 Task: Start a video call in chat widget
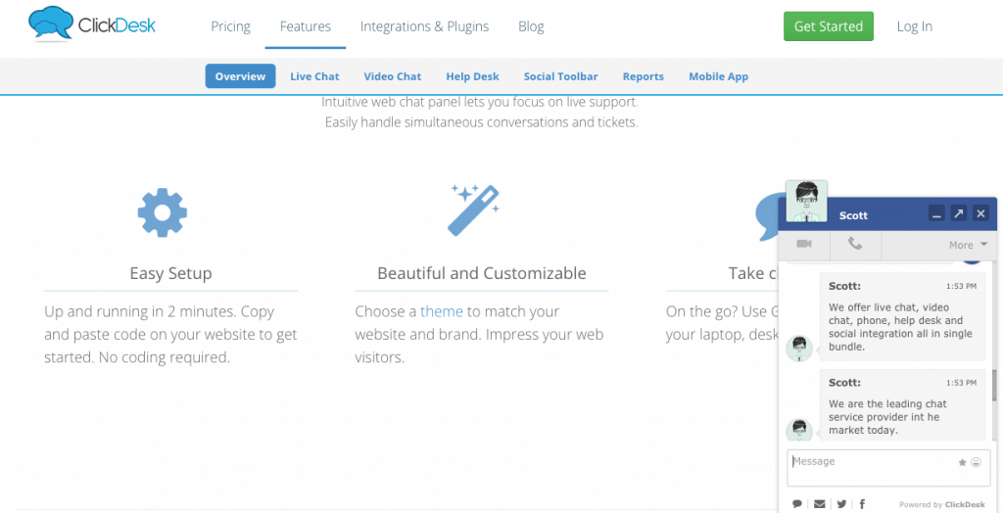tap(804, 244)
